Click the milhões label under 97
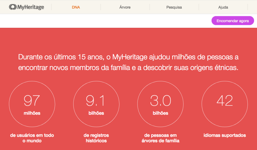The image size is (257, 150). coord(32,113)
